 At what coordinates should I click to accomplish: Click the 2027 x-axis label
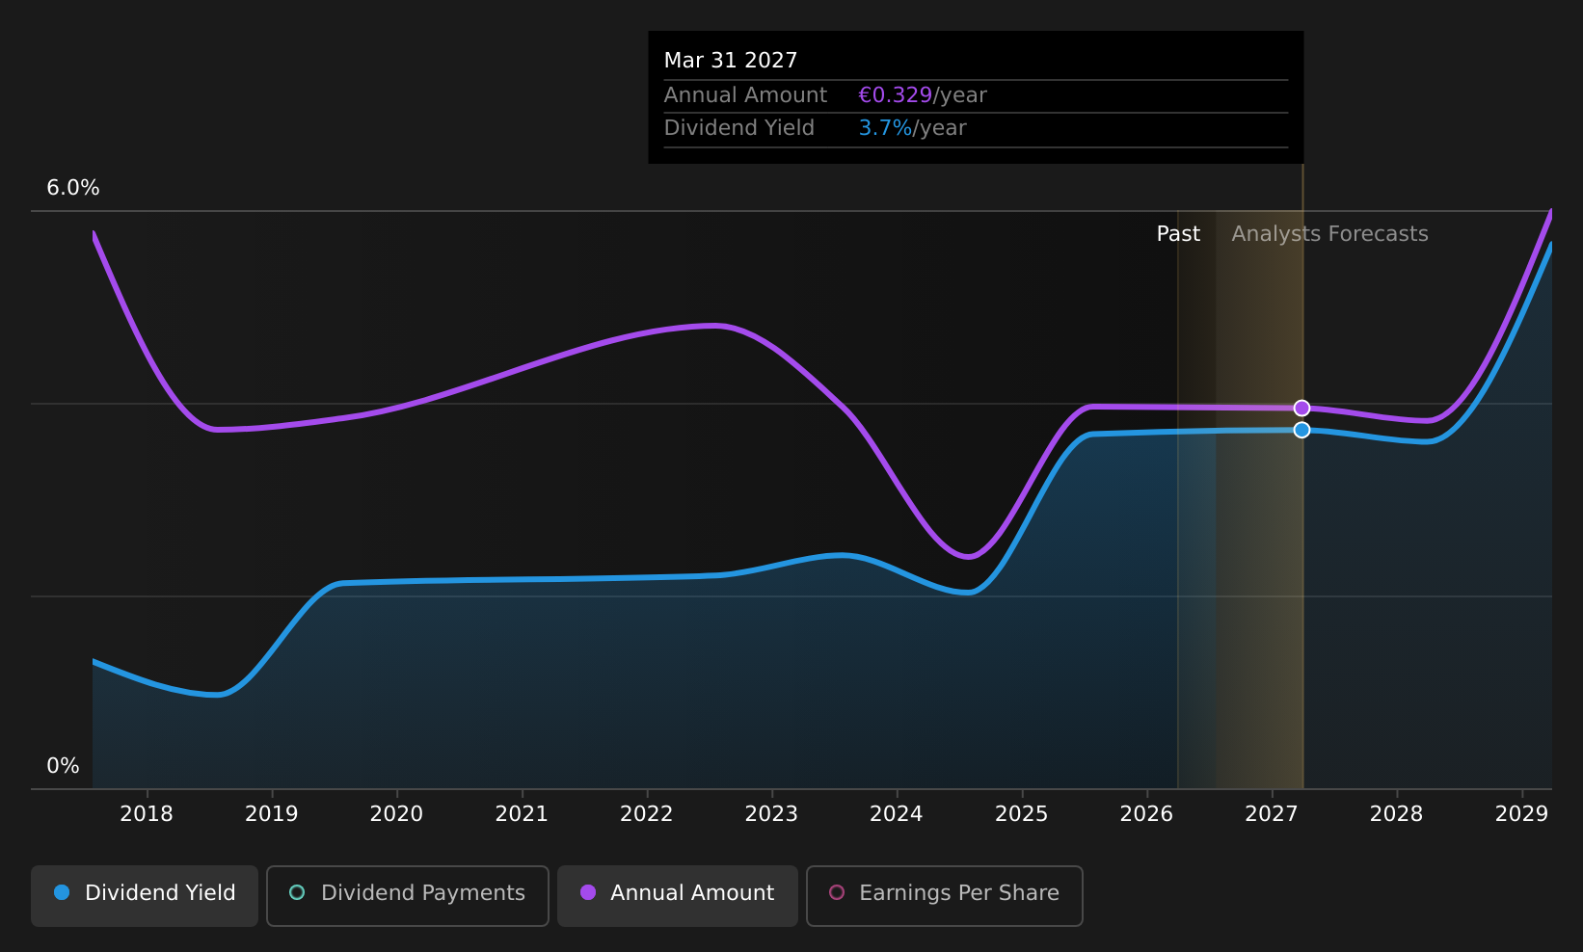tap(1272, 814)
